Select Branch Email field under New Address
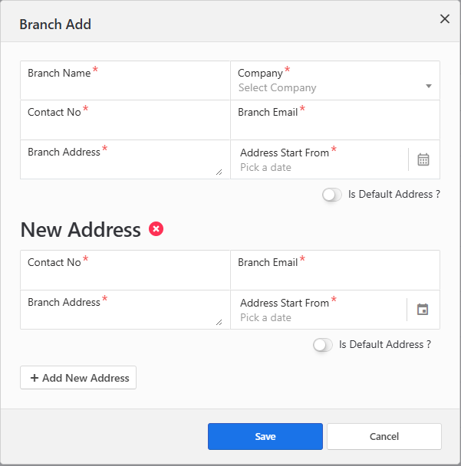 coord(335,276)
